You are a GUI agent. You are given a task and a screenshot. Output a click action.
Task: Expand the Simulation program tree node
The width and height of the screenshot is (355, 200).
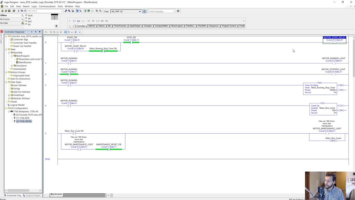(11, 66)
